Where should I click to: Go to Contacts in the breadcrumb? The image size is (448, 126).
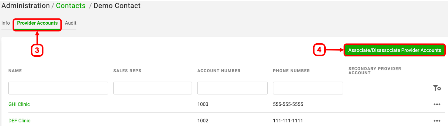71,6
